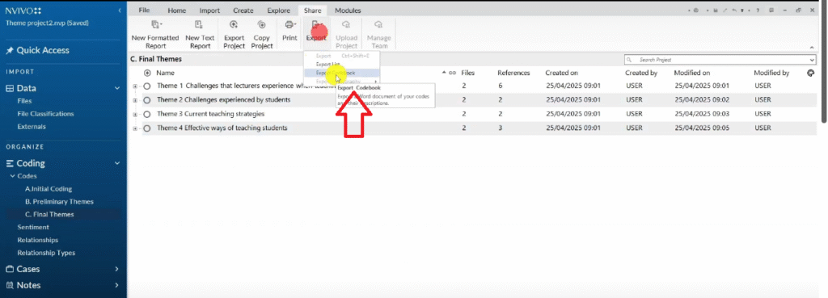828x298 pixels.
Task: Collapse the navigation pane arrow
Action: pos(120,10)
